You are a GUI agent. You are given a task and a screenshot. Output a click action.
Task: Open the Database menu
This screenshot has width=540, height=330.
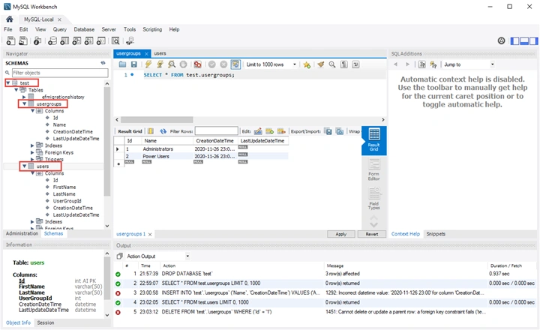tap(84, 29)
